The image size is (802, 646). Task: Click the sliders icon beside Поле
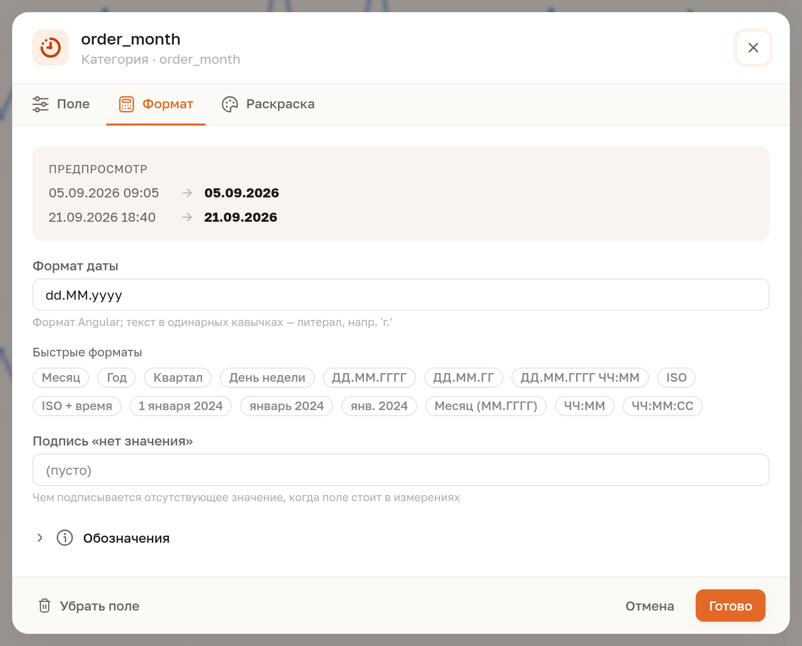point(41,104)
